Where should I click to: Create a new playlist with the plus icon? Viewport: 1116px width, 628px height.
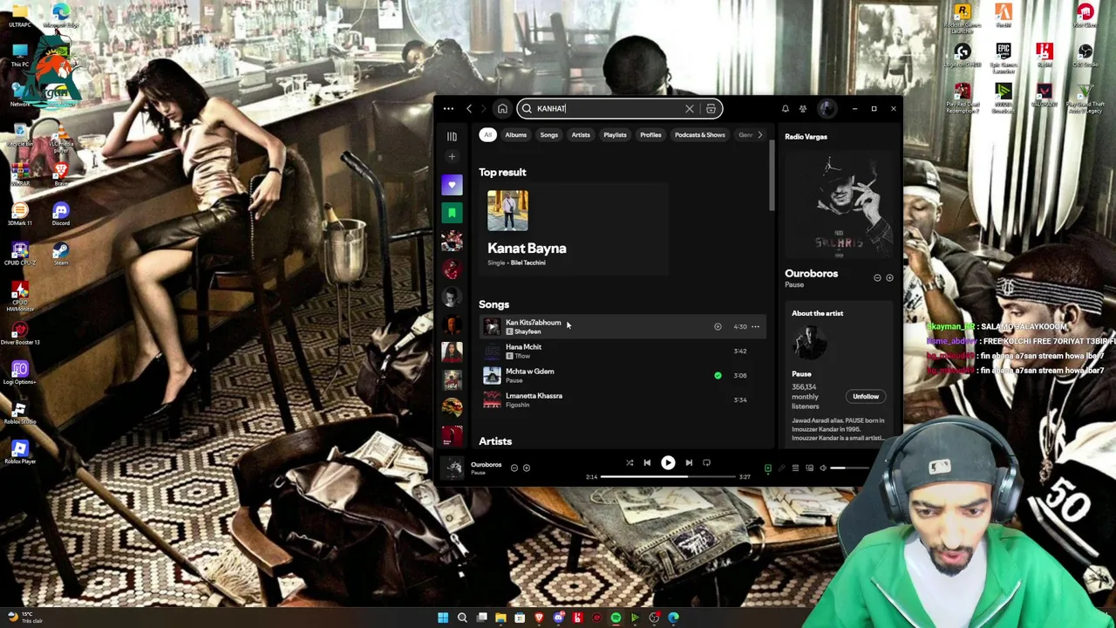point(452,157)
